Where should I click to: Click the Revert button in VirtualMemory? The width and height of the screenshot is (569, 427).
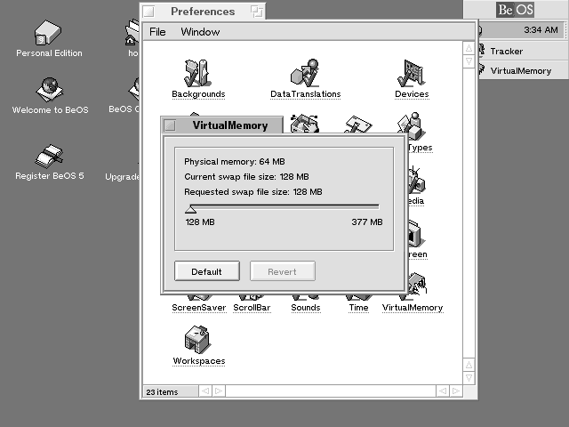pyautogui.click(x=283, y=271)
